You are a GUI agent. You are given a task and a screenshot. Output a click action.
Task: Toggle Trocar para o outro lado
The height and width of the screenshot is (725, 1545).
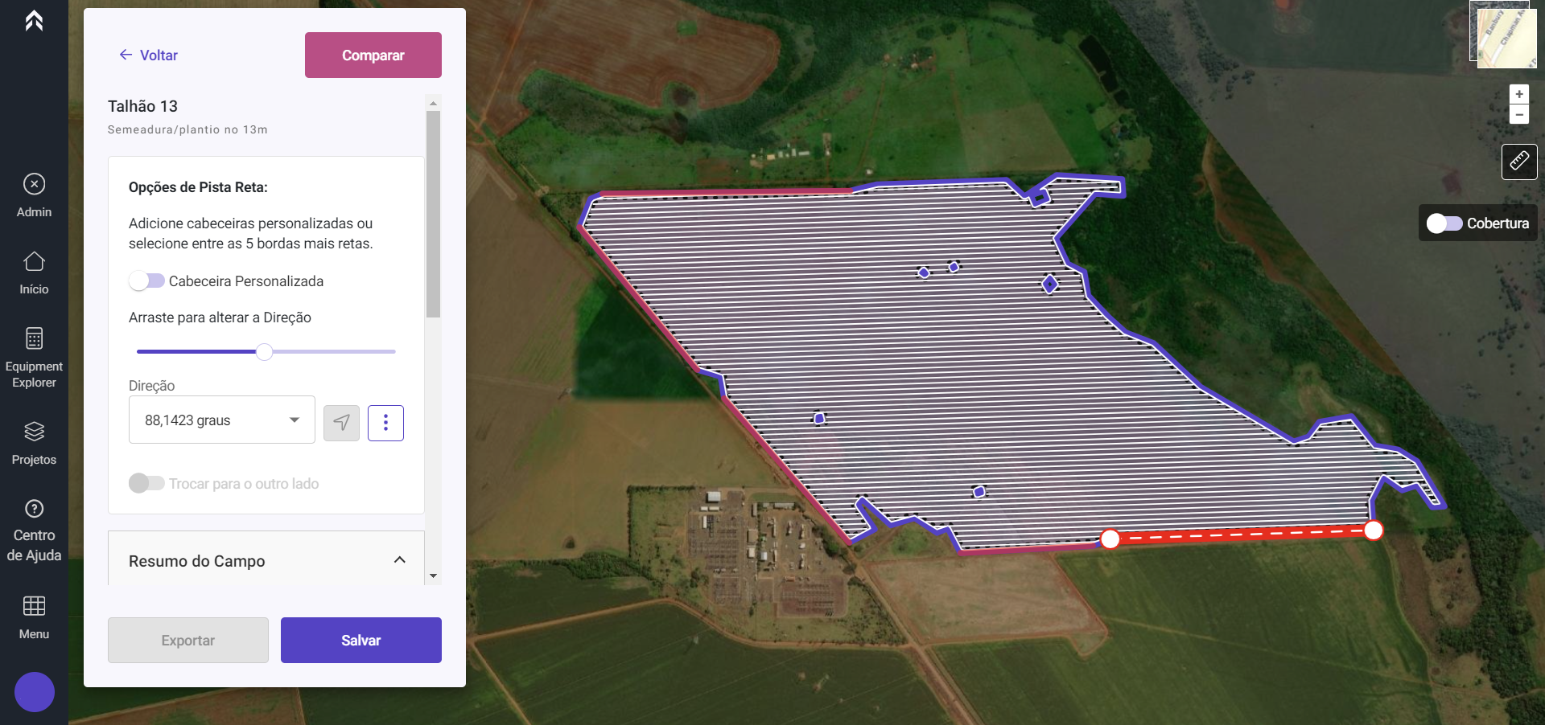tap(146, 483)
